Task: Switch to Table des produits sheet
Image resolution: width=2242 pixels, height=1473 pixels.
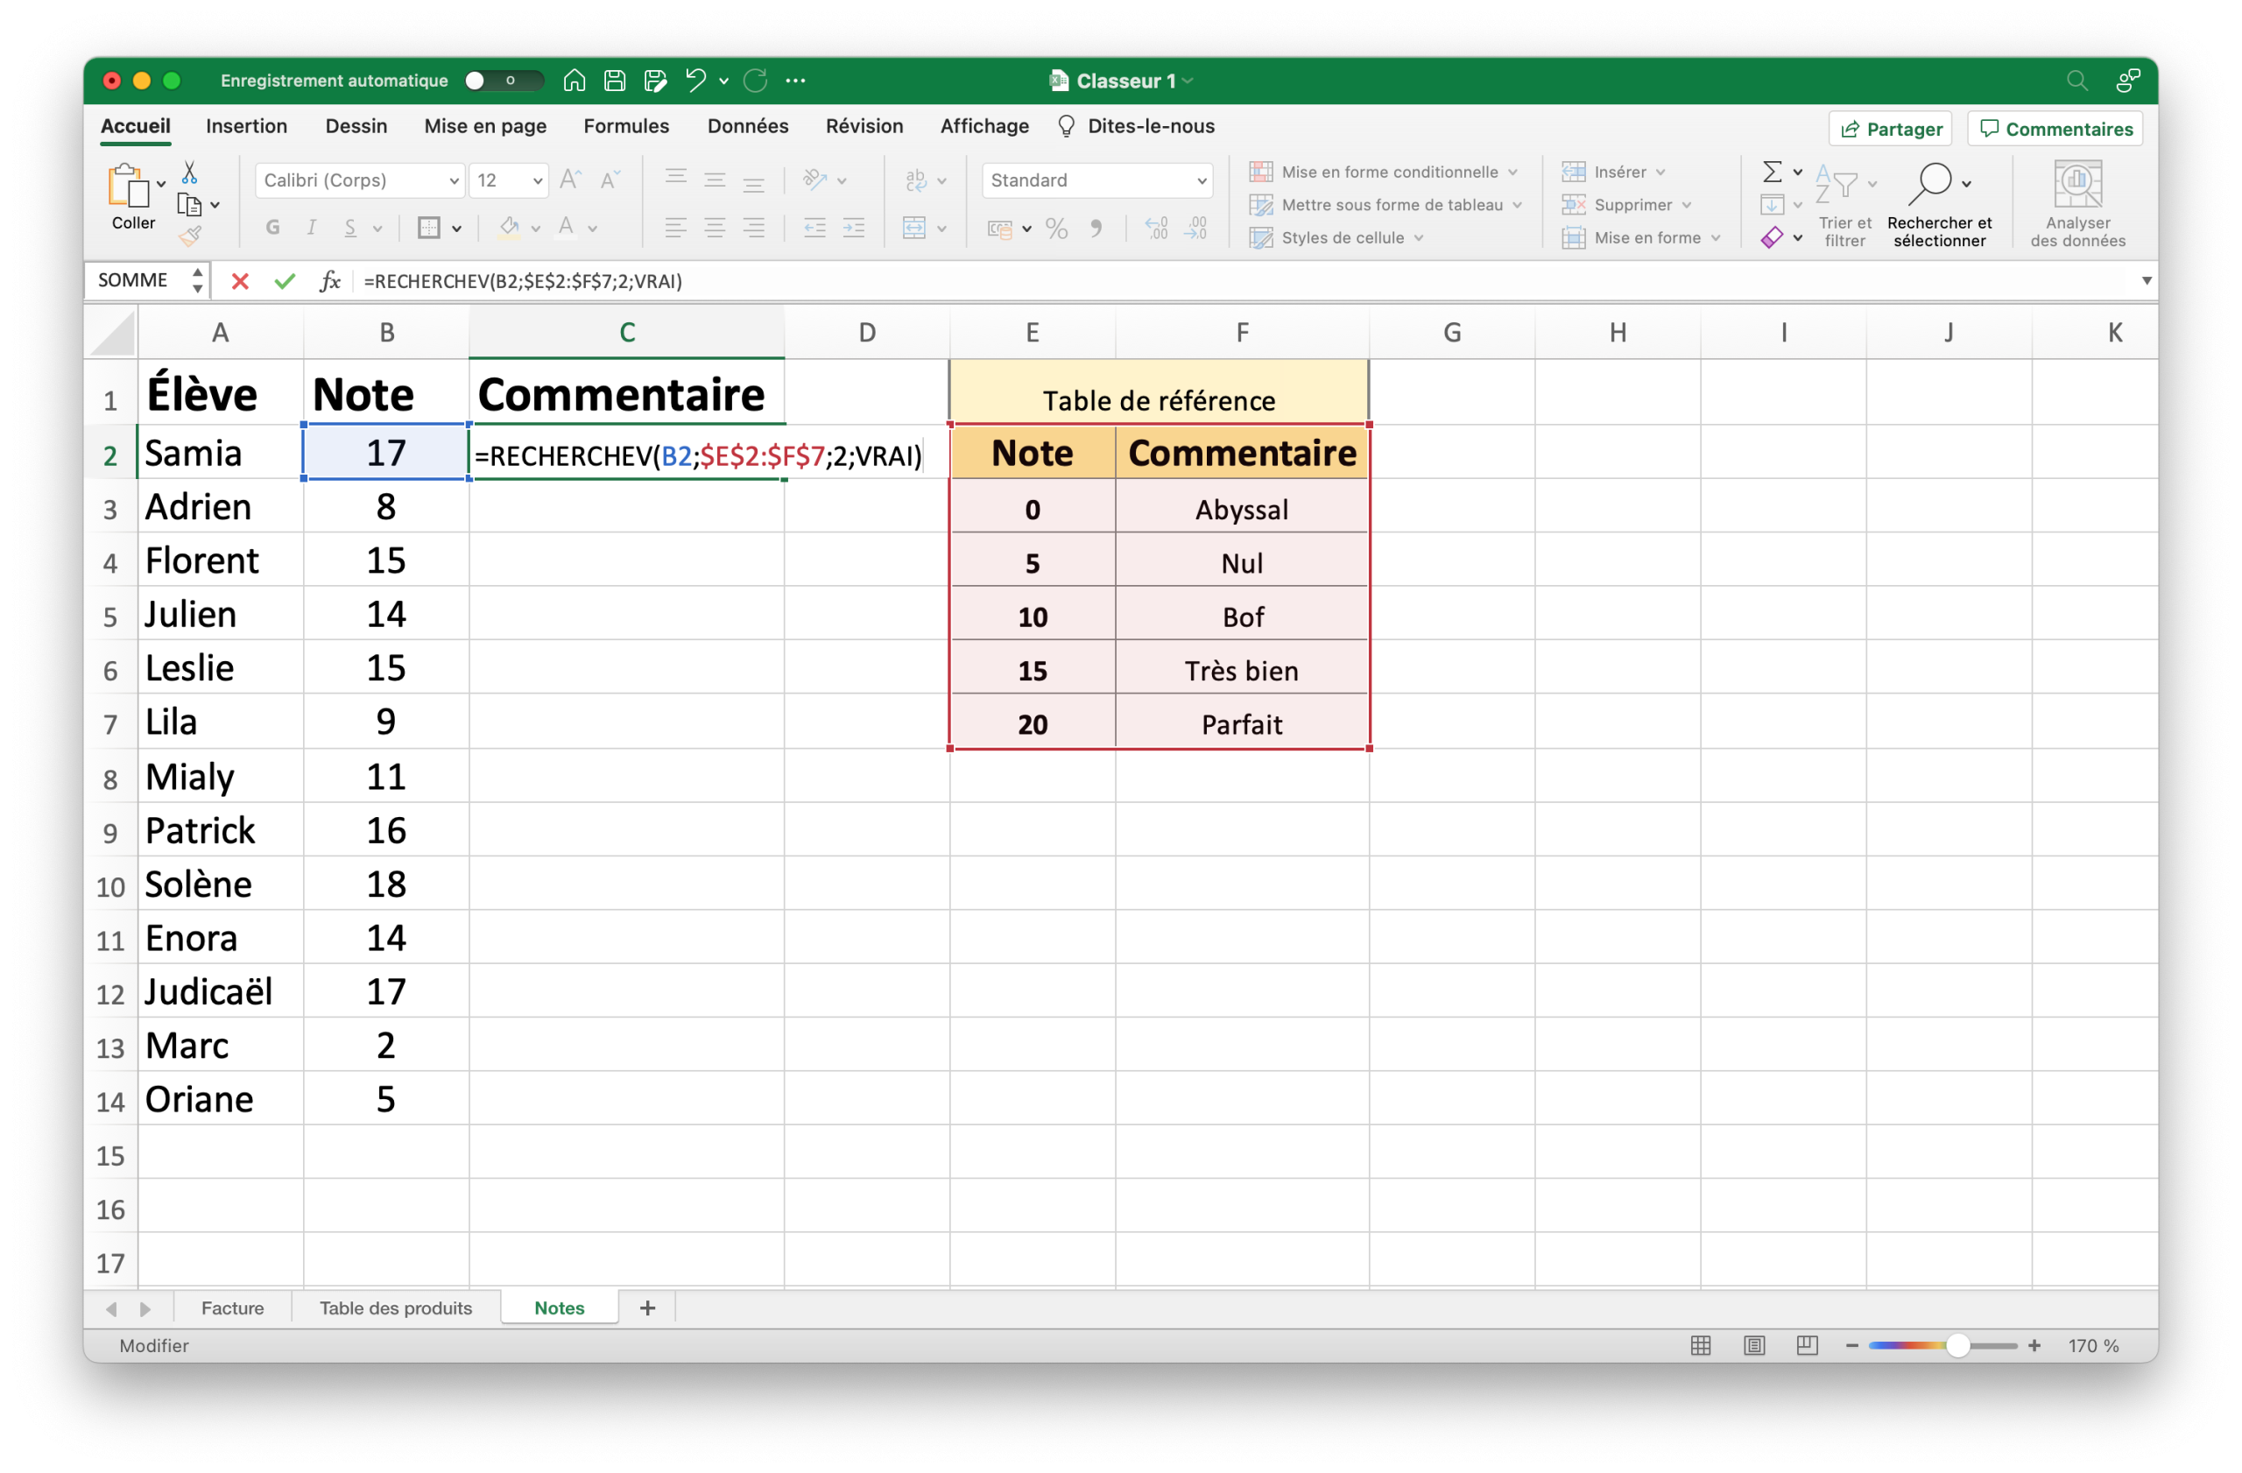Action: click(x=396, y=1307)
